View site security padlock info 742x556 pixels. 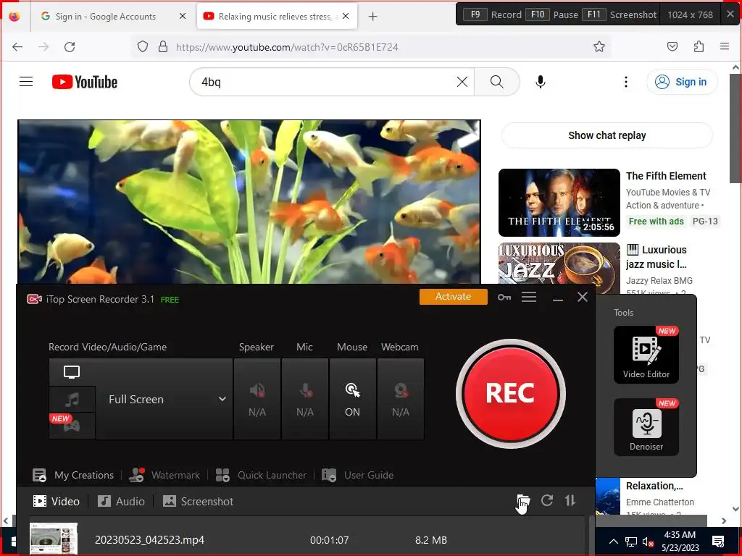[x=163, y=46]
